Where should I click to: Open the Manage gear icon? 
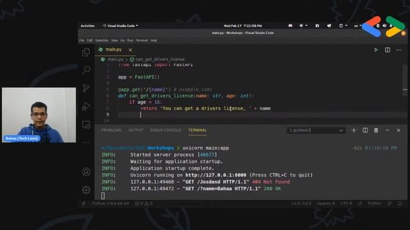86,190
